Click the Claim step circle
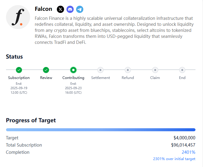 click(155, 70)
